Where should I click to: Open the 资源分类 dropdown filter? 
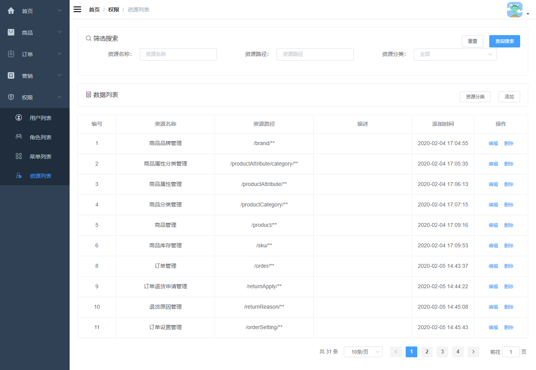(x=455, y=54)
